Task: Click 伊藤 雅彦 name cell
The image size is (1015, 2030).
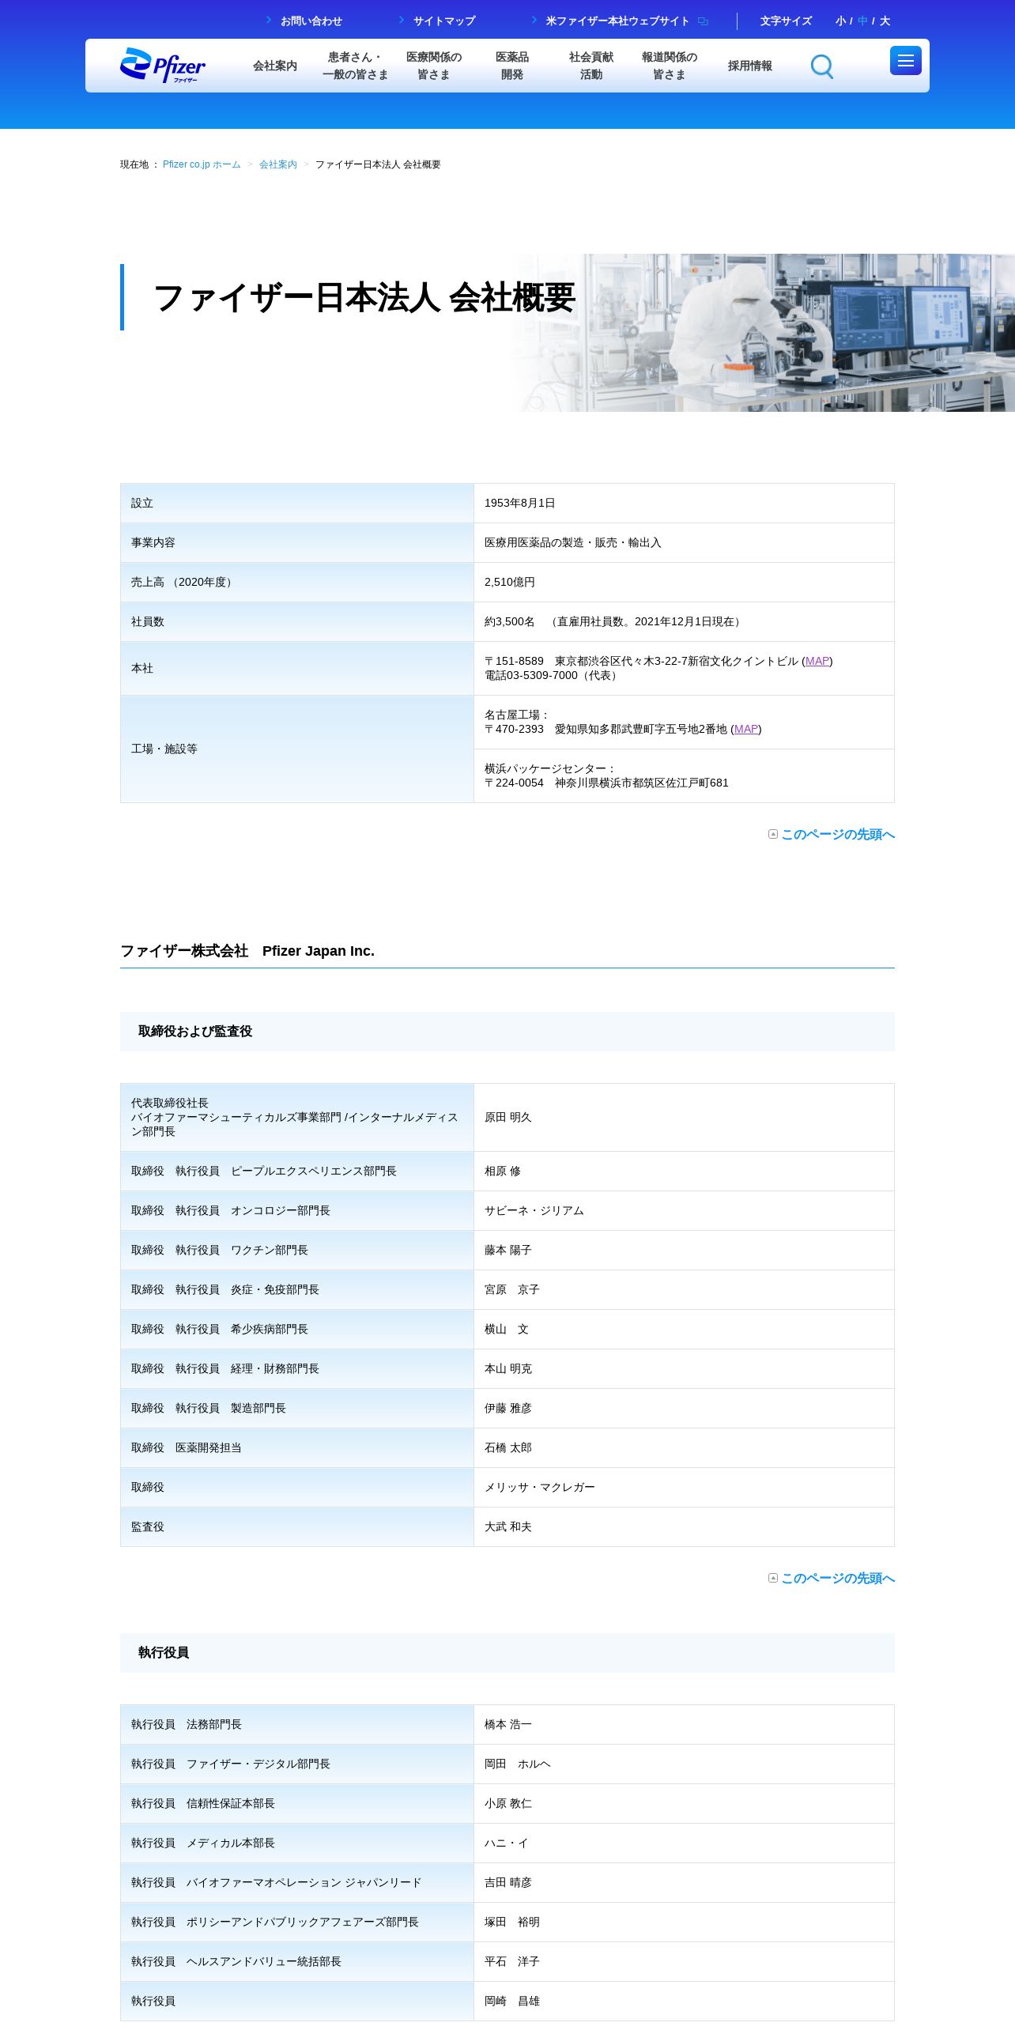Action: point(684,1408)
